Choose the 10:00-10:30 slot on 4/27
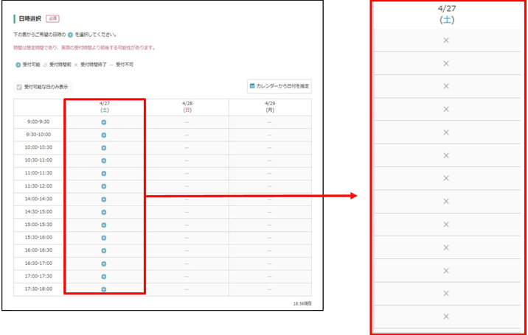The height and width of the screenshot is (335, 528). (x=104, y=148)
